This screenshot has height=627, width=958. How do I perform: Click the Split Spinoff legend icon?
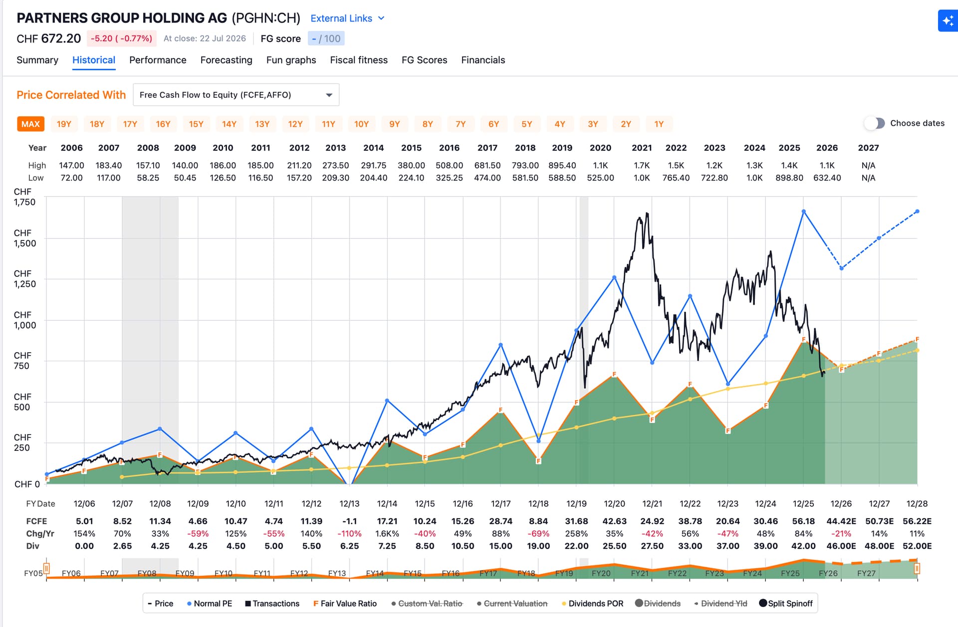(763, 603)
